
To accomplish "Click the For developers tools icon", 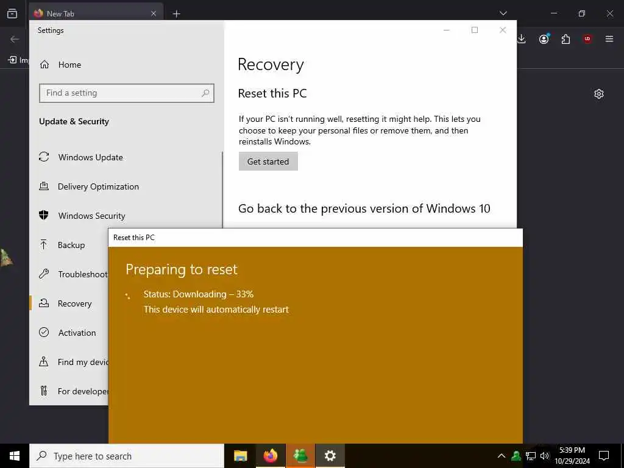I will (x=44, y=391).
